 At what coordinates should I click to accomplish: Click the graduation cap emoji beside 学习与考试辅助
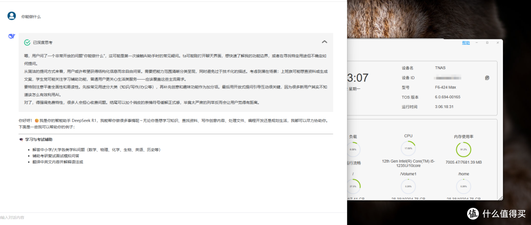21,140
